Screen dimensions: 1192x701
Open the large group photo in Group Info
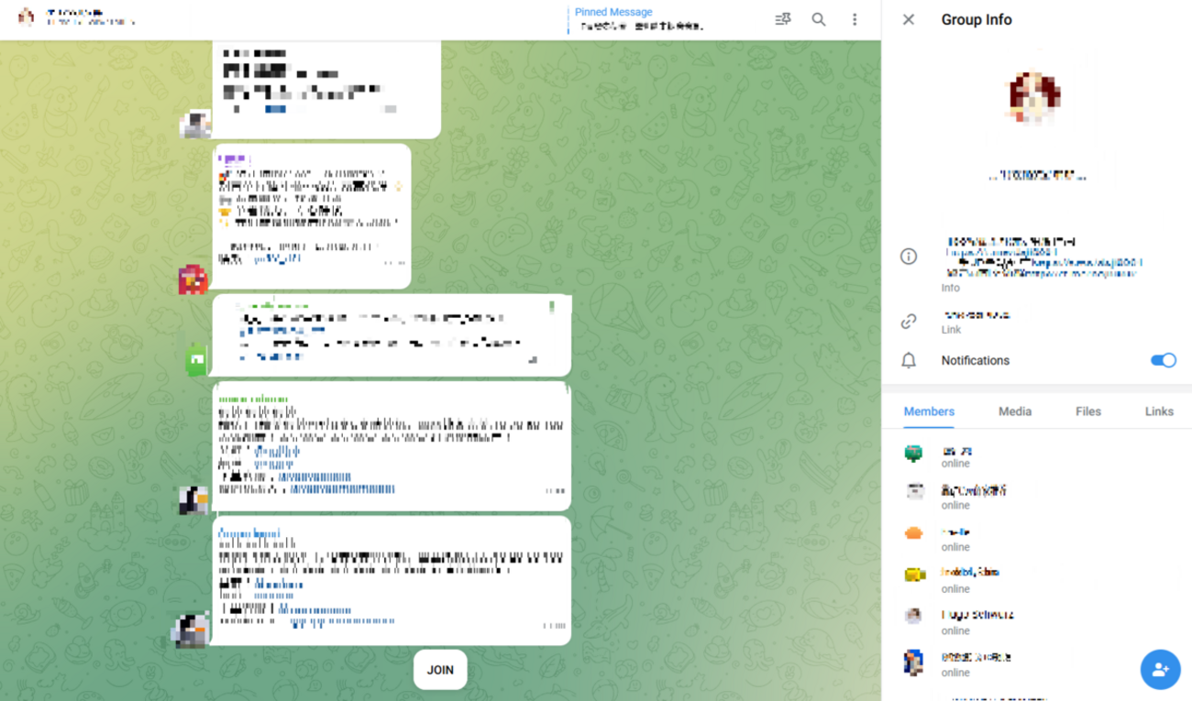pos(1035,96)
